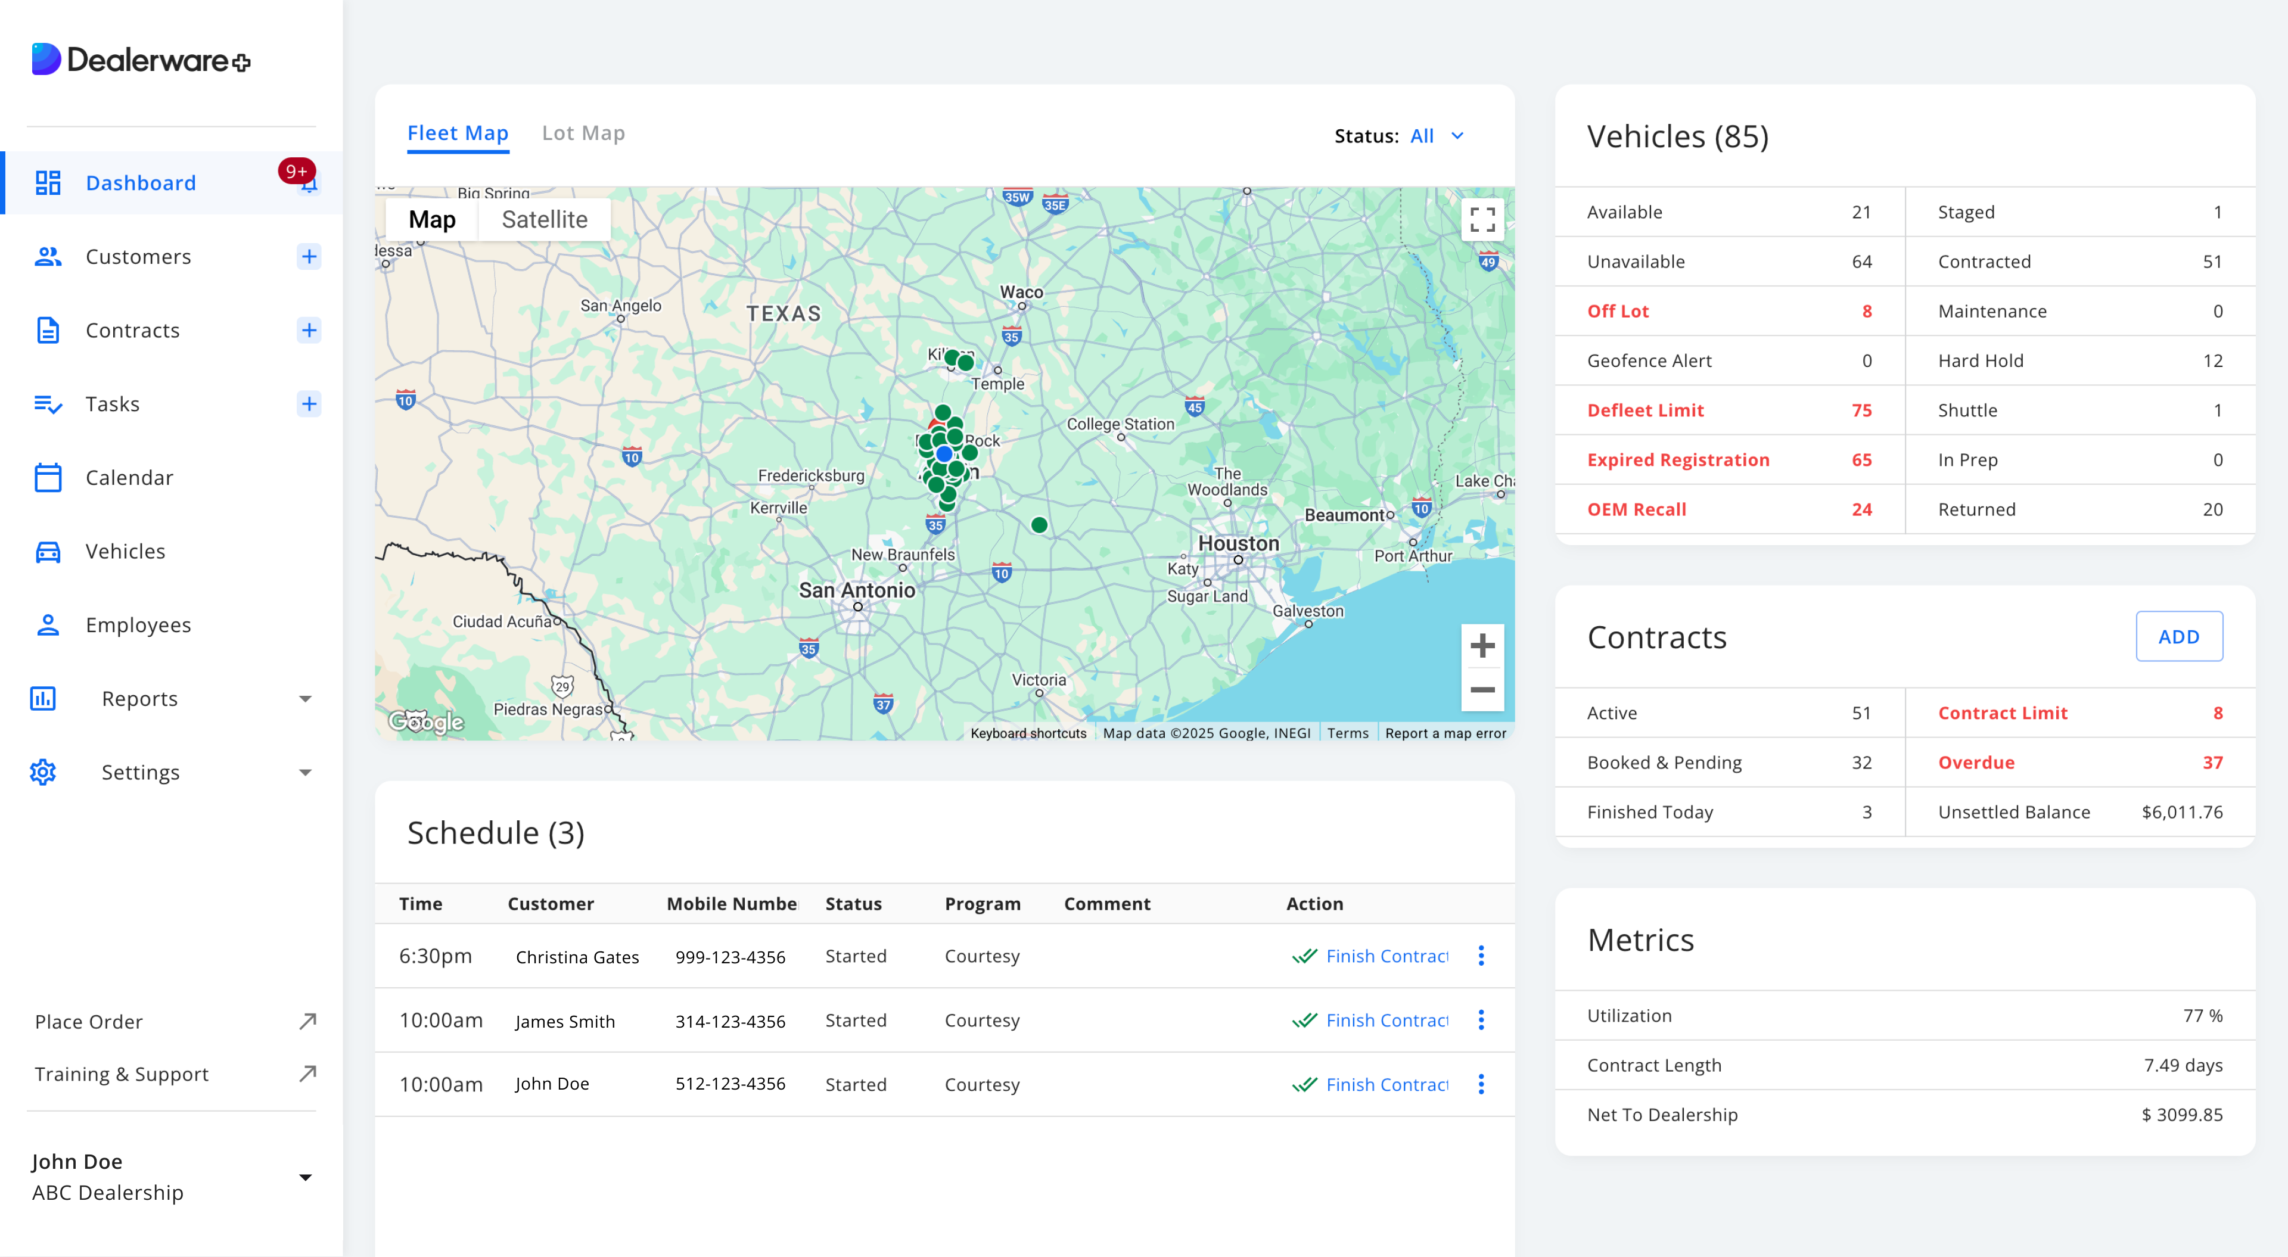Add a new customer with plus icon
The width and height of the screenshot is (2288, 1257).
(308, 256)
